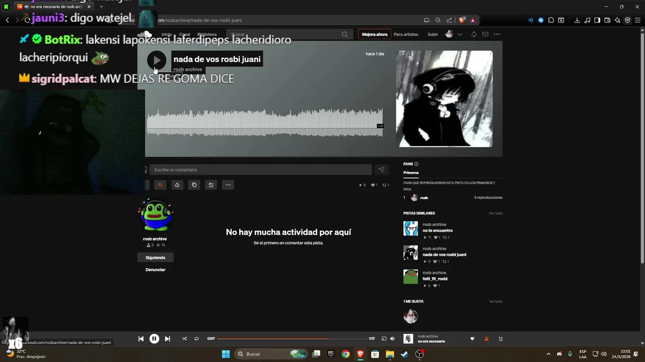Expand user avatar dropdown chevron in header
The image size is (645, 362).
pyautogui.click(x=460, y=35)
